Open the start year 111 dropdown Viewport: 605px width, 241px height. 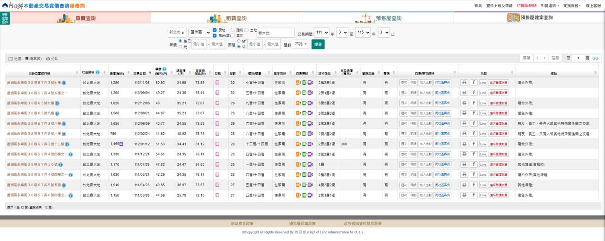click(x=321, y=33)
